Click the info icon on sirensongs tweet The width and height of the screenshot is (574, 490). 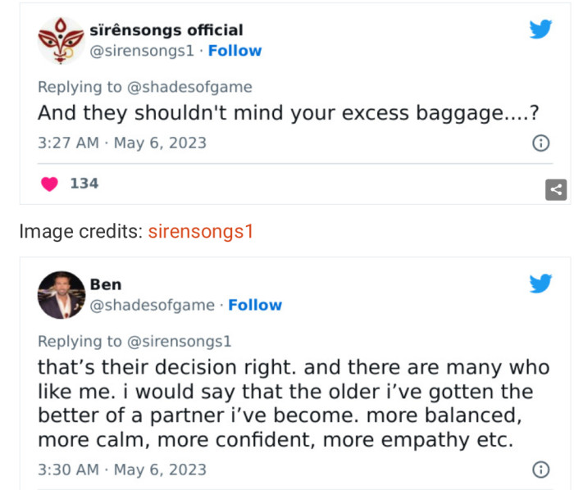[x=540, y=143]
